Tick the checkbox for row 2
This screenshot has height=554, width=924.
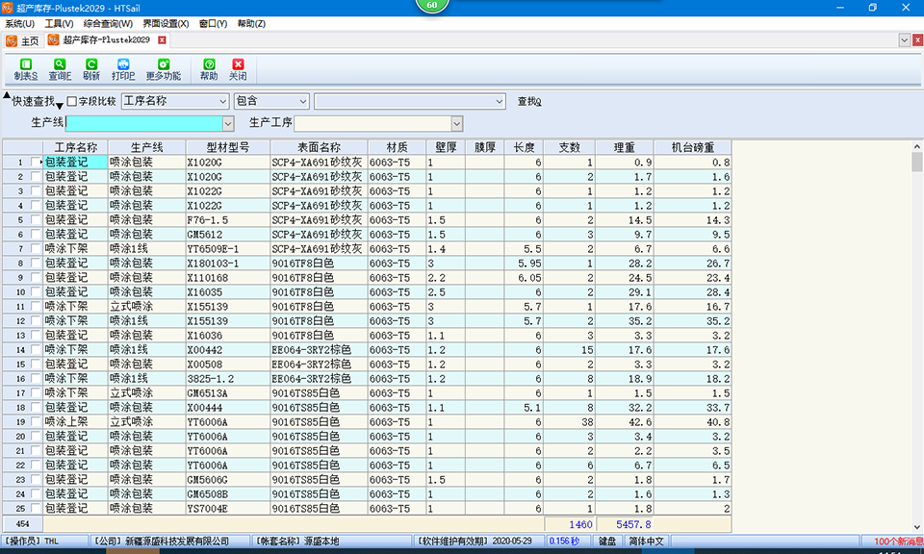[x=36, y=177]
